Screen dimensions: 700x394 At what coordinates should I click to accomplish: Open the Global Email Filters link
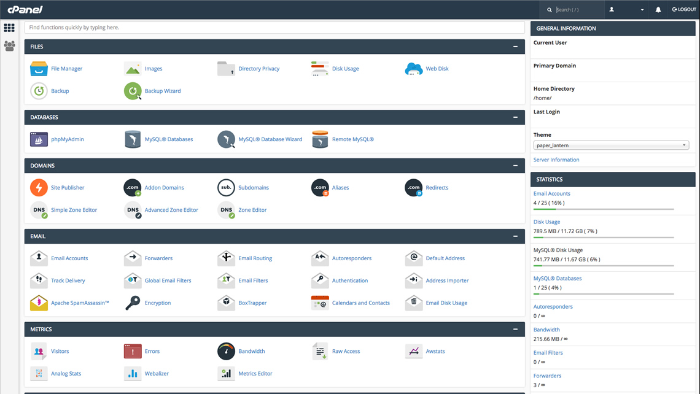pos(168,280)
